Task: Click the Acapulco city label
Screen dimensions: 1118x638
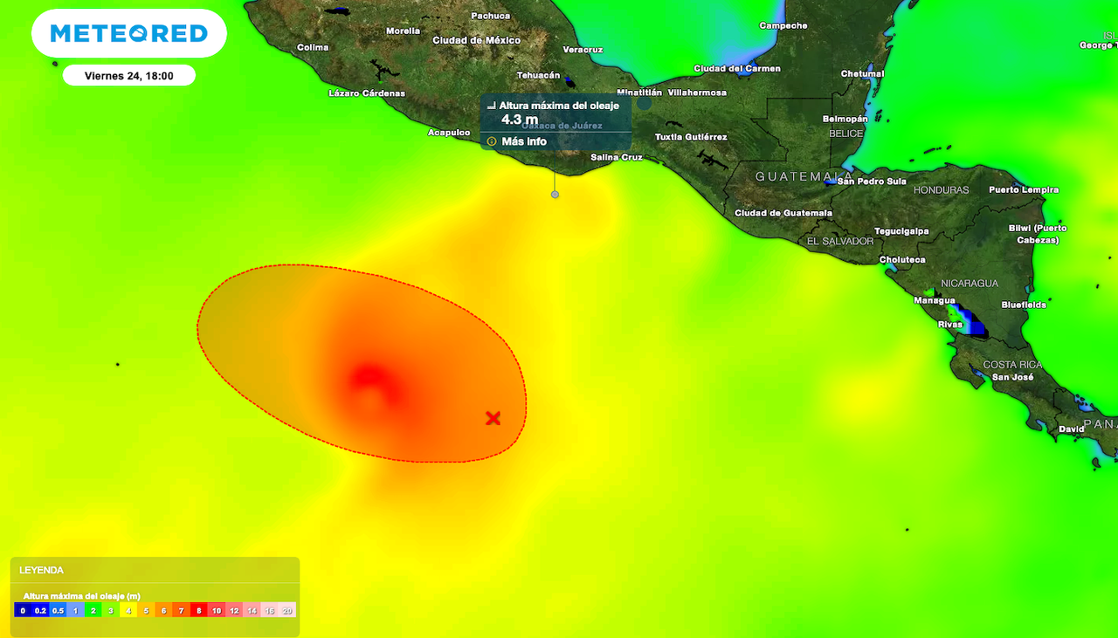Action: pyautogui.click(x=449, y=133)
